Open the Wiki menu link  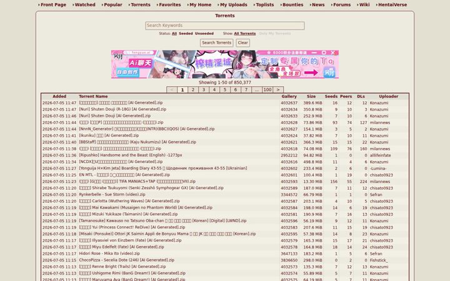[x=364, y=4]
